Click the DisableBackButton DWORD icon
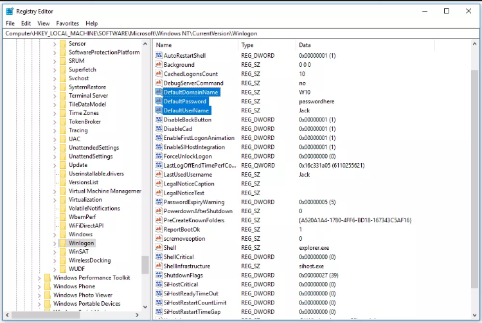The height and width of the screenshot is (323, 482). 159,119
